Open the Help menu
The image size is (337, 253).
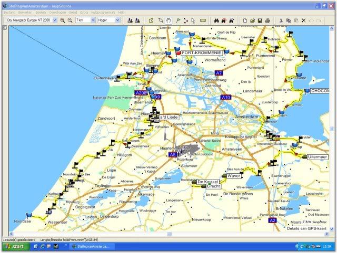pos(121,13)
